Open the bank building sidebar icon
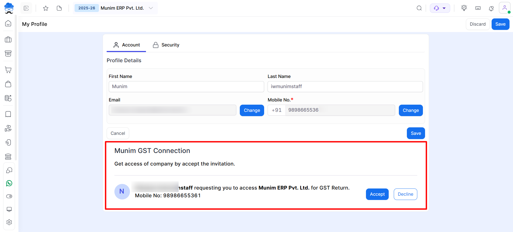Screen dimensions: 513x232 [x=8, y=156]
